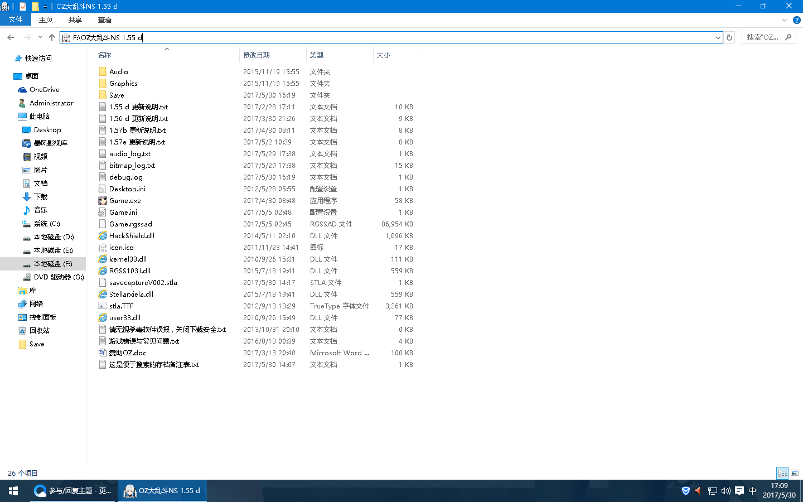Select the Game.exe application icon

click(x=103, y=201)
